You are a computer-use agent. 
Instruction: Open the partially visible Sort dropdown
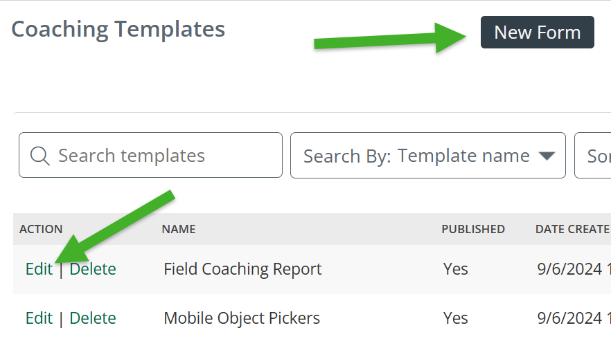[x=593, y=155]
